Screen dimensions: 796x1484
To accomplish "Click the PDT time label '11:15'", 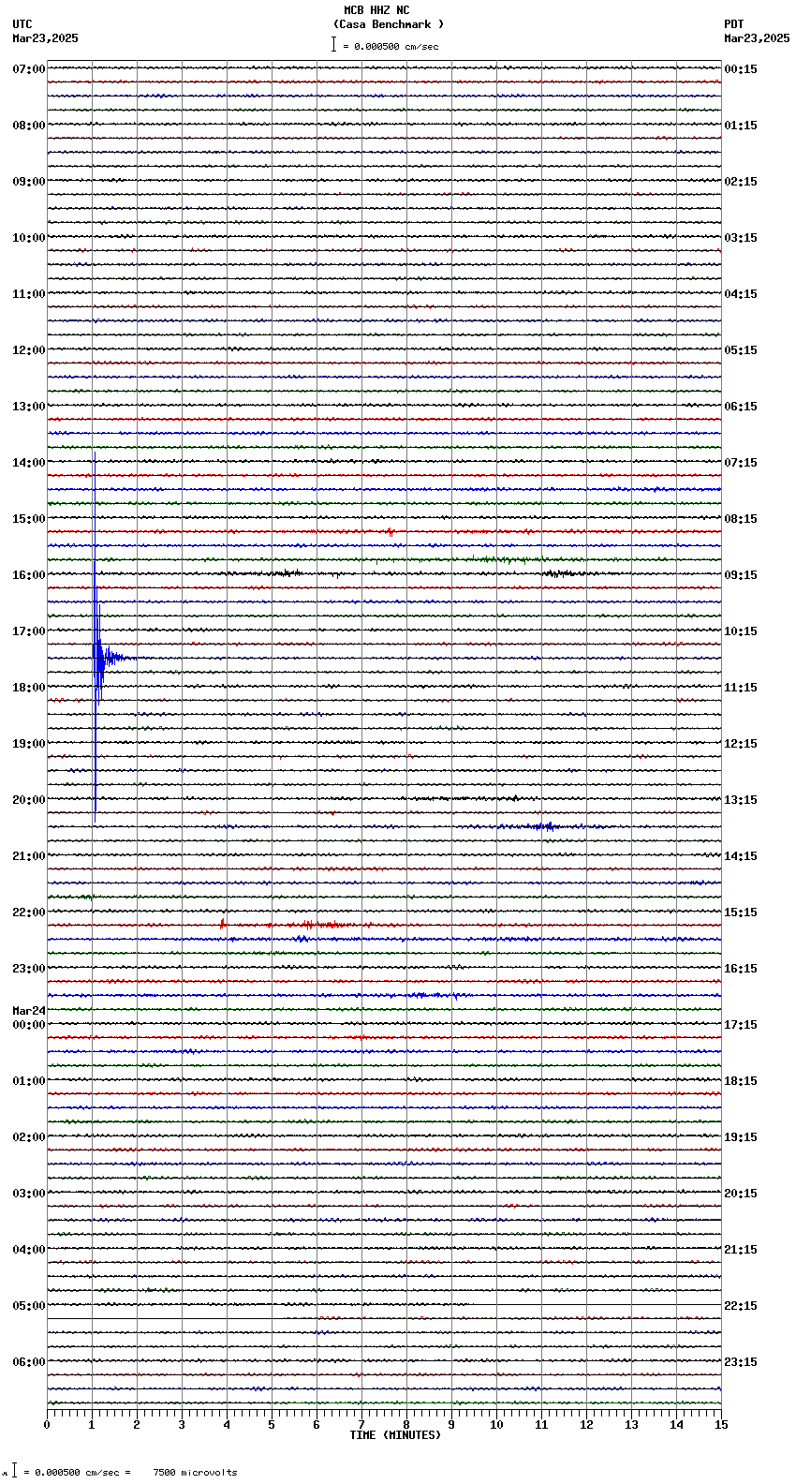I will coord(741,688).
